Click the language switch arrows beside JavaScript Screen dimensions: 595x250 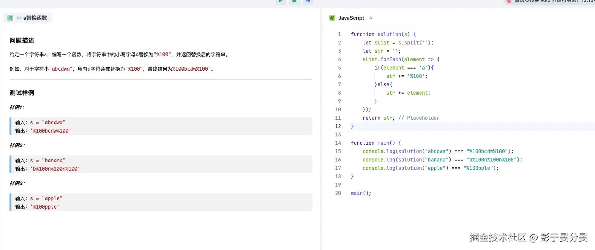pyautogui.click(x=371, y=17)
